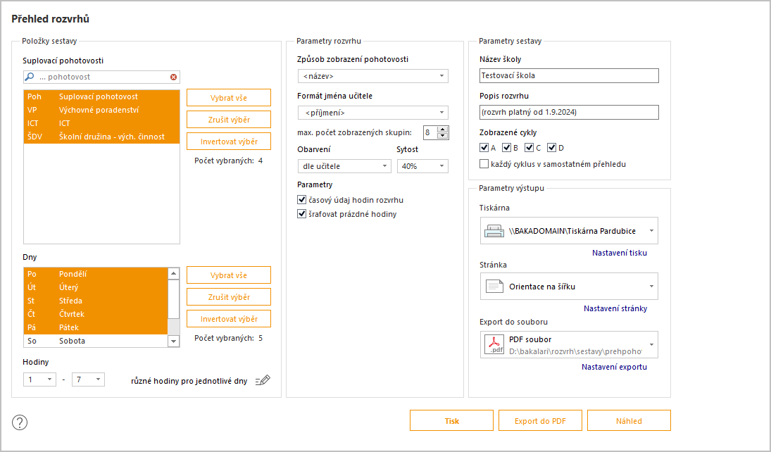
Task: Open the ending hour dropdown showing 7
Action: pos(88,379)
